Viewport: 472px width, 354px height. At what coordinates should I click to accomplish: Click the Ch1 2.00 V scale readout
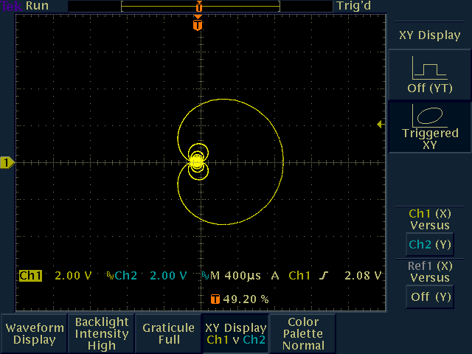(x=55, y=276)
